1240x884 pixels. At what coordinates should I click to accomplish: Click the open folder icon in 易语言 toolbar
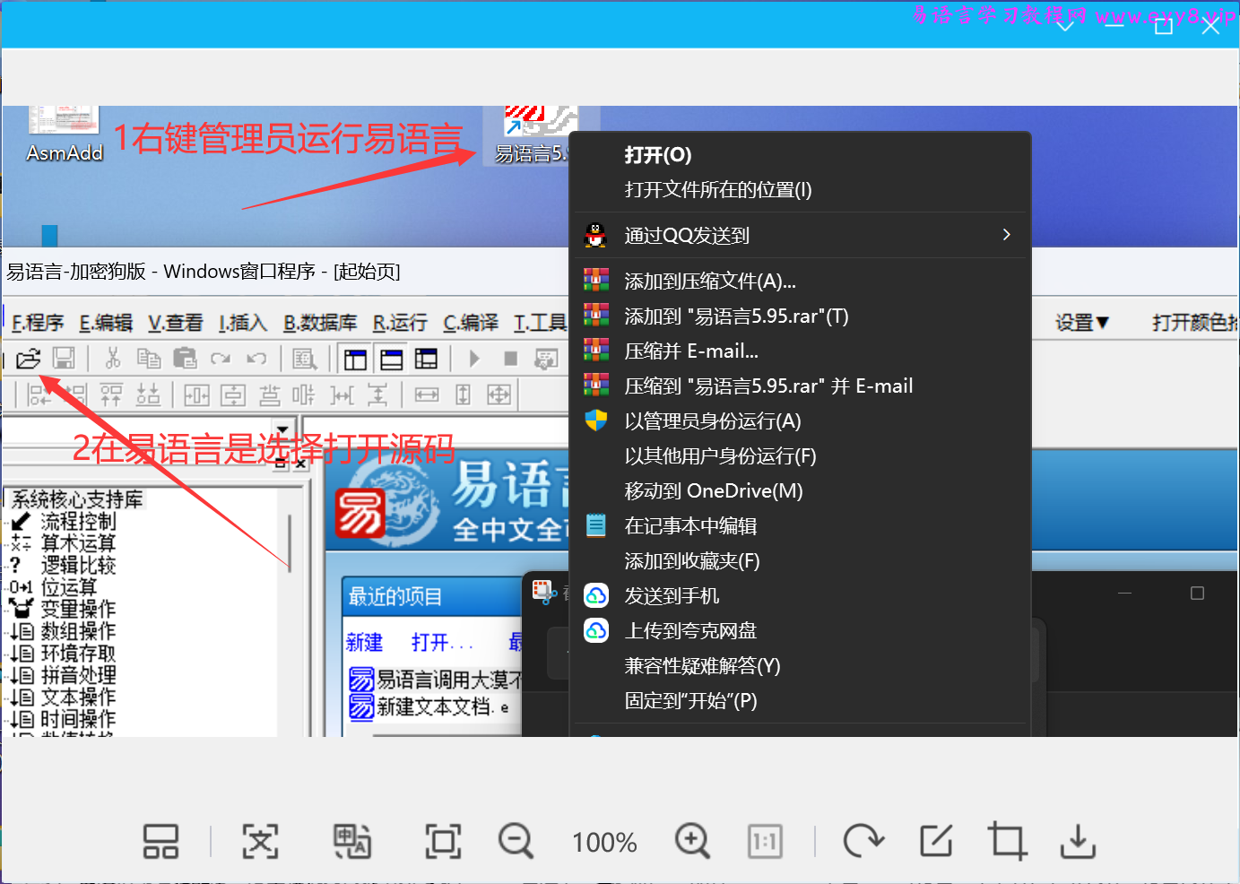28,359
